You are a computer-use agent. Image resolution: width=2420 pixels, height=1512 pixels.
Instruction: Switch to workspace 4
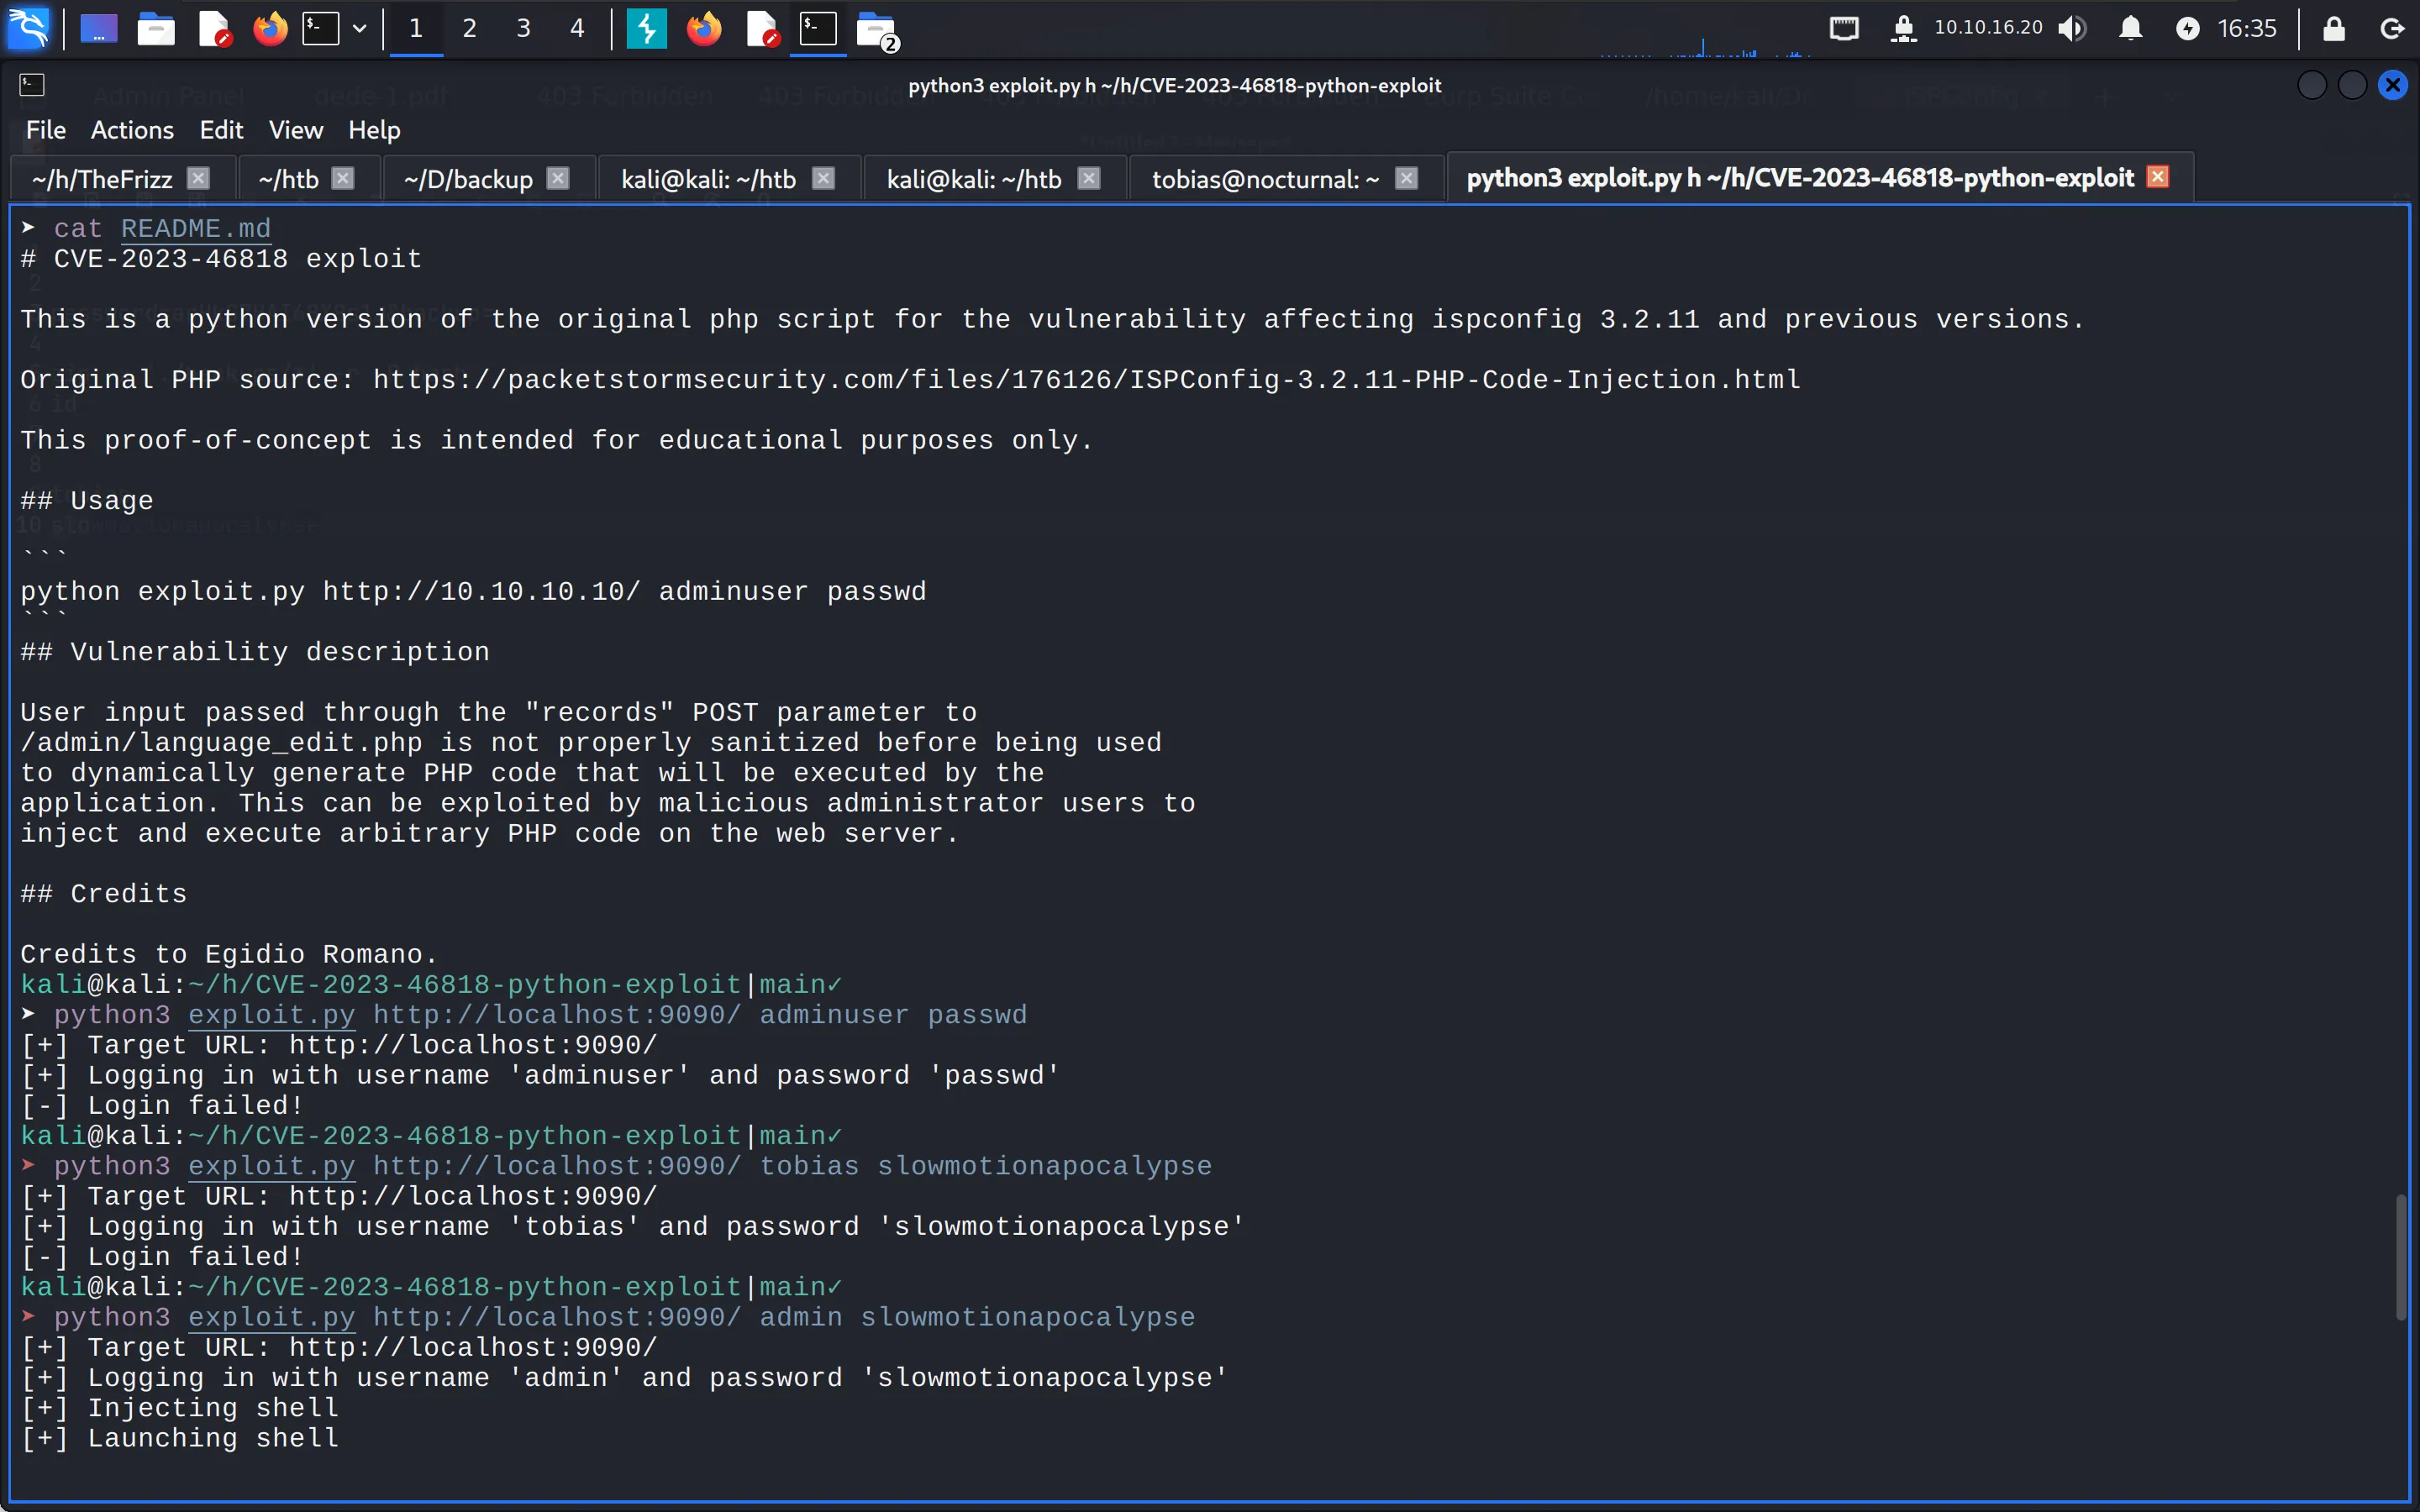pos(577,29)
